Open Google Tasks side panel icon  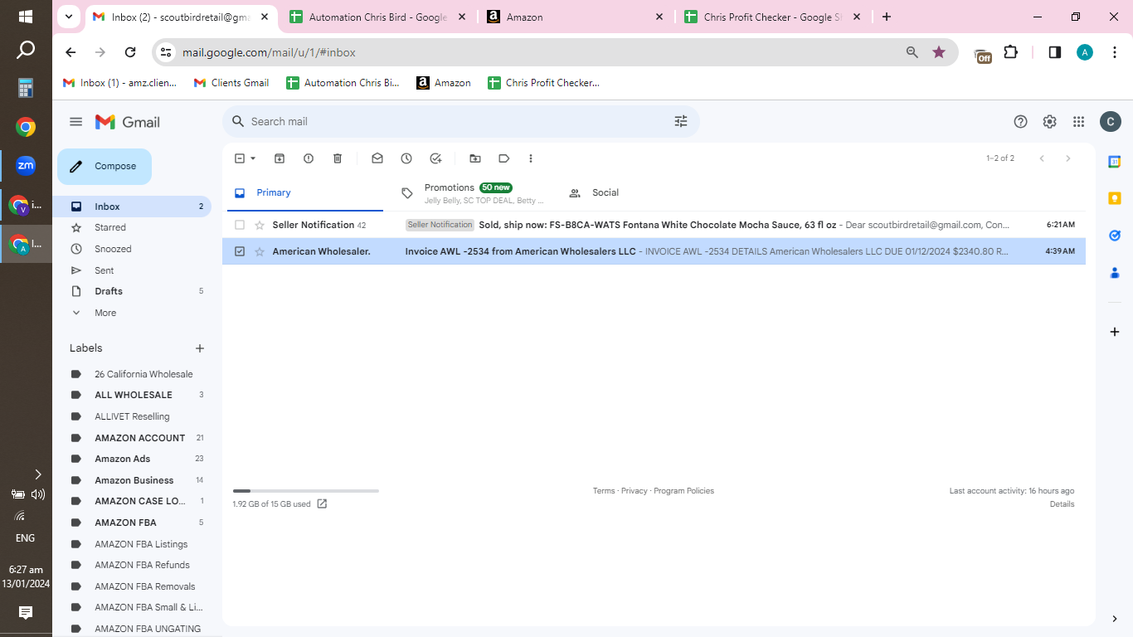pyautogui.click(x=1115, y=236)
